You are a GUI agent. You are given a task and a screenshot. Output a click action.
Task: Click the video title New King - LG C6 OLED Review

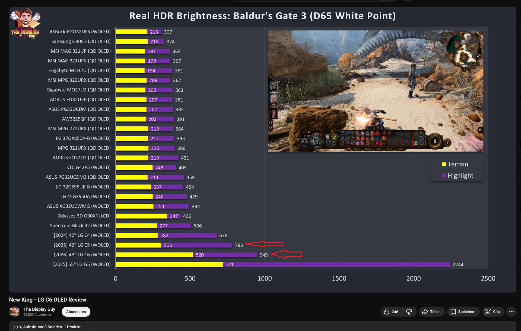47,300
